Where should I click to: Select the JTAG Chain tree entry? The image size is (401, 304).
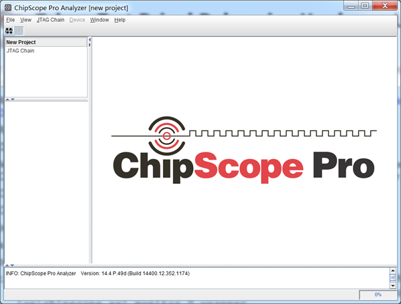[x=20, y=51]
